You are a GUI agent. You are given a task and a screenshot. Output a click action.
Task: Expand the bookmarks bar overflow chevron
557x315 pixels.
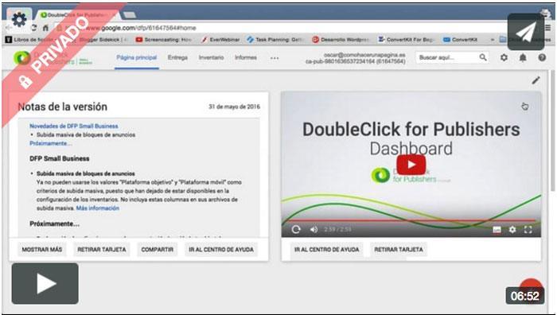point(493,40)
